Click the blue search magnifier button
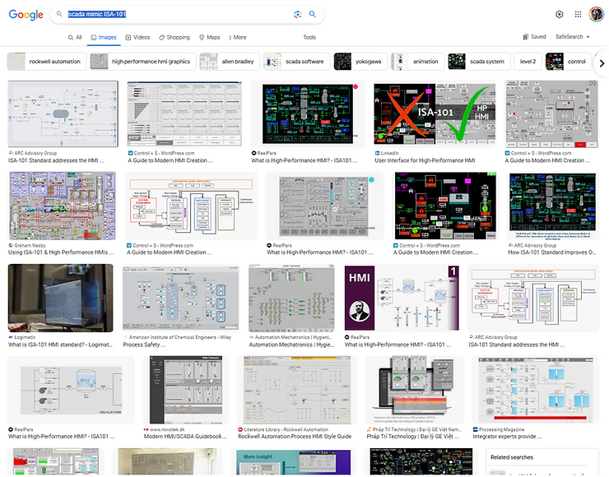Image resolution: width=609 pixels, height=477 pixels. point(312,14)
